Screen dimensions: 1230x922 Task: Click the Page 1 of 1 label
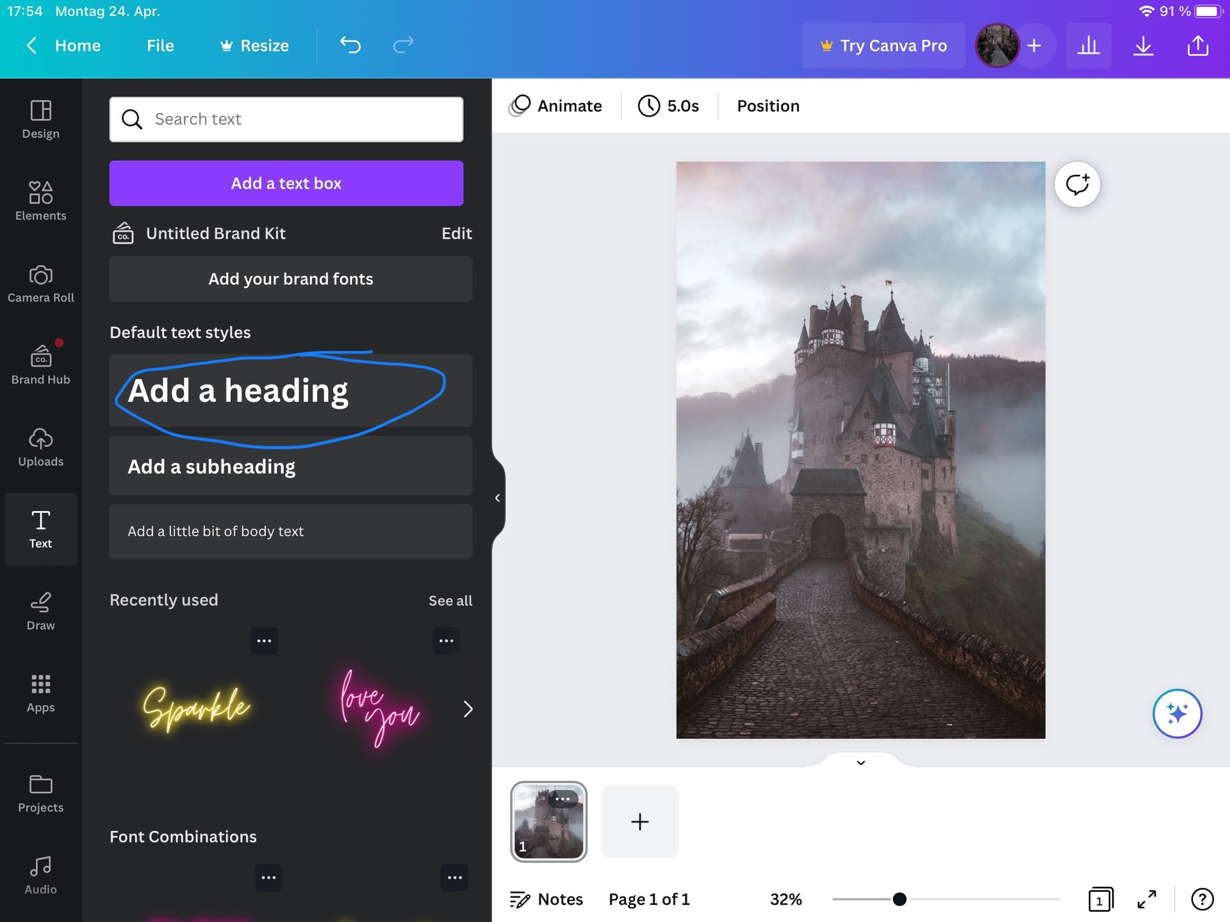pos(649,899)
